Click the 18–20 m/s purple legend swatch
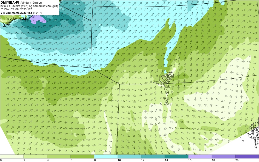This screenshot has height=162, width=259. (x=224, y=157)
